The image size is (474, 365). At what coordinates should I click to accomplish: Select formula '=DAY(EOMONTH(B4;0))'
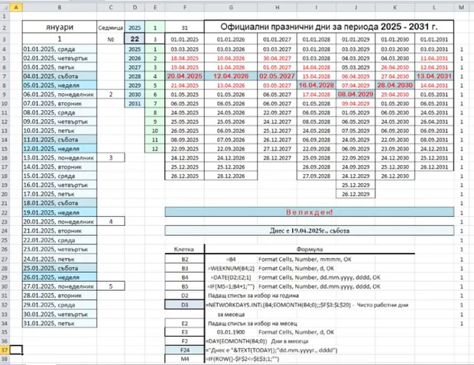[x=236, y=341]
